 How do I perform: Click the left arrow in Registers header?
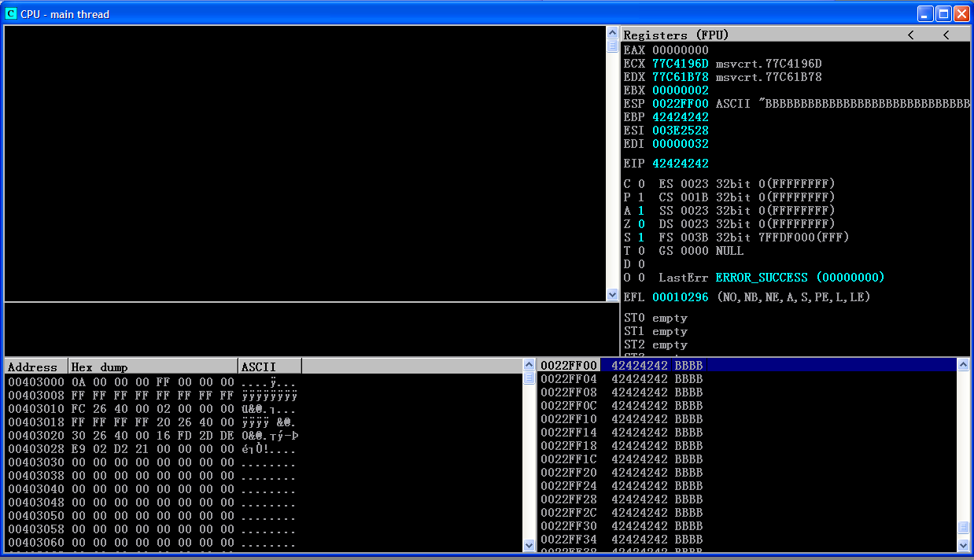coord(911,35)
